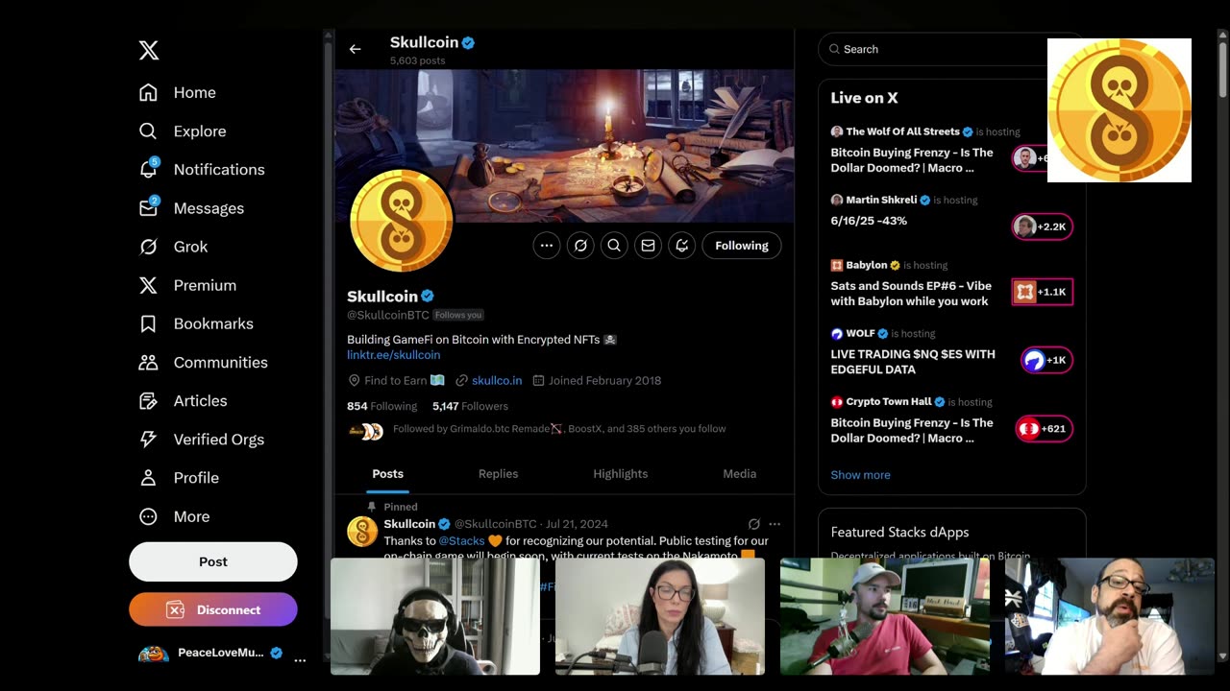Go back with the arrow icon
Screen dimensions: 1230x691
point(355,49)
